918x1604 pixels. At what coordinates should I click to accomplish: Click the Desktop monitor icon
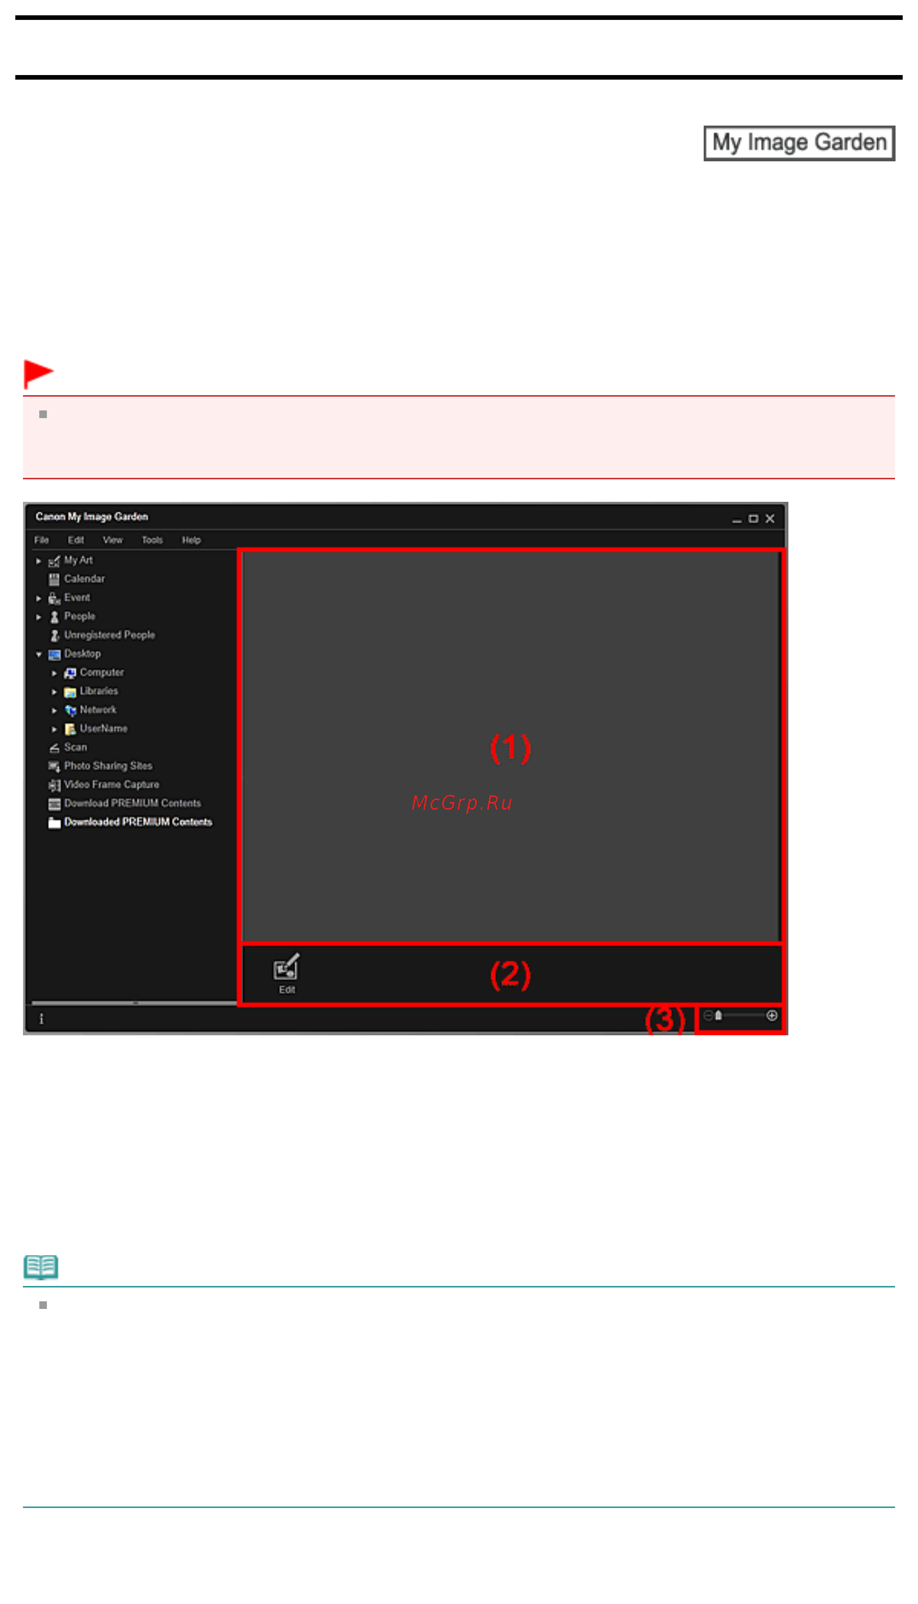(x=54, y=654)
